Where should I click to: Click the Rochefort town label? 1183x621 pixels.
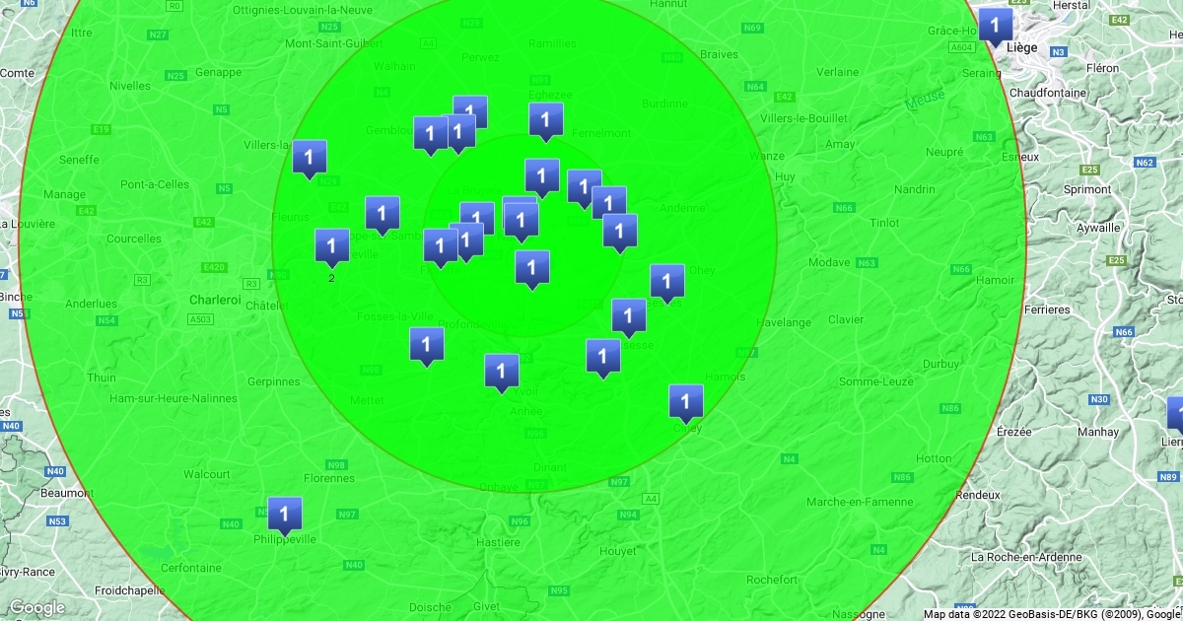772,580
